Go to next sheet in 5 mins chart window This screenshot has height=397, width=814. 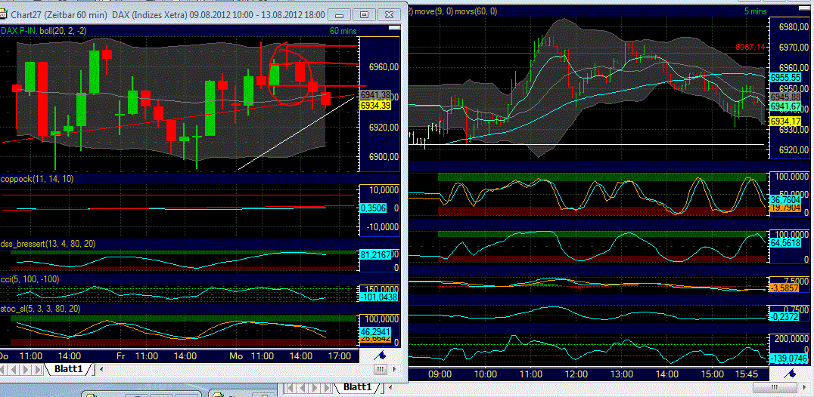click(x=313, y=387)
